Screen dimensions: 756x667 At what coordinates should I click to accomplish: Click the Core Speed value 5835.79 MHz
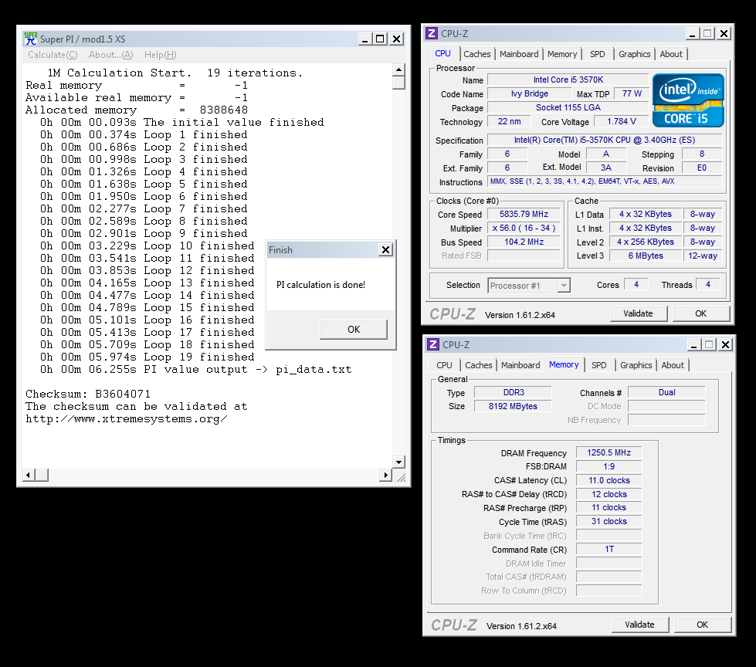[524, 214]
